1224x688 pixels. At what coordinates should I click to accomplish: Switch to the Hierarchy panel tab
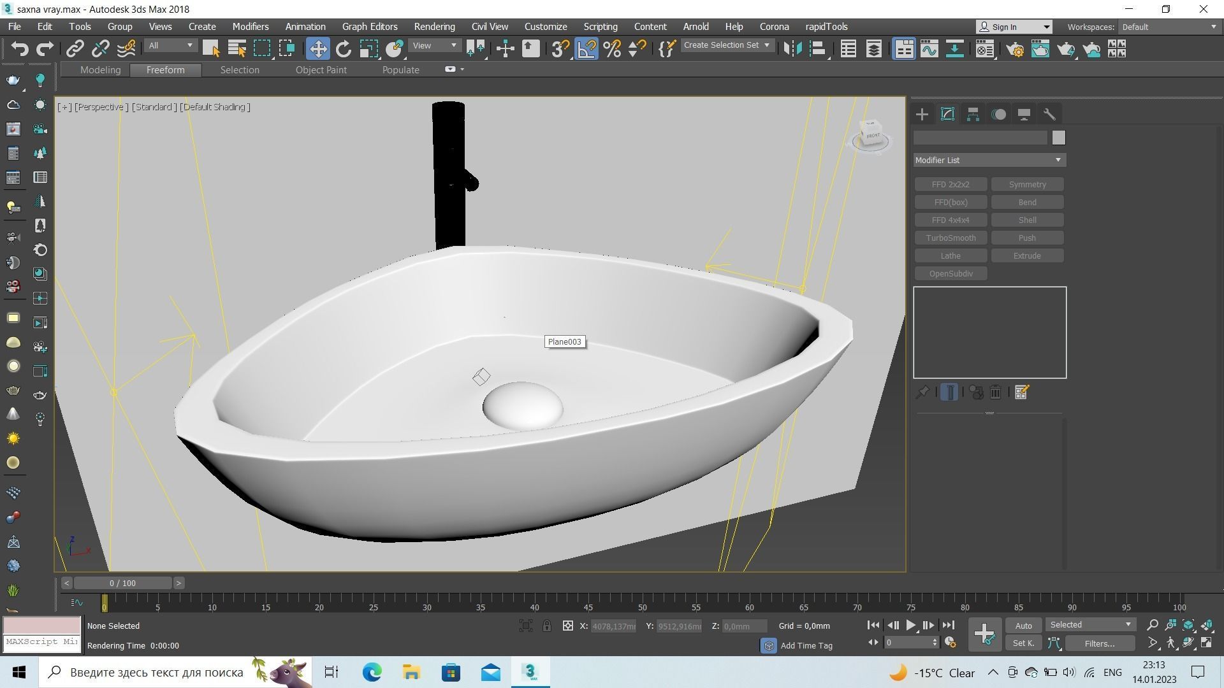click(x=973, y=115)
